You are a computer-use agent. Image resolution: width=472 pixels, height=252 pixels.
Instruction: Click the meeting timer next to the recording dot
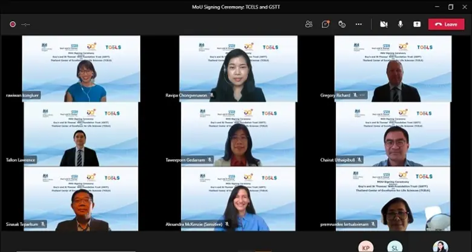25,25
